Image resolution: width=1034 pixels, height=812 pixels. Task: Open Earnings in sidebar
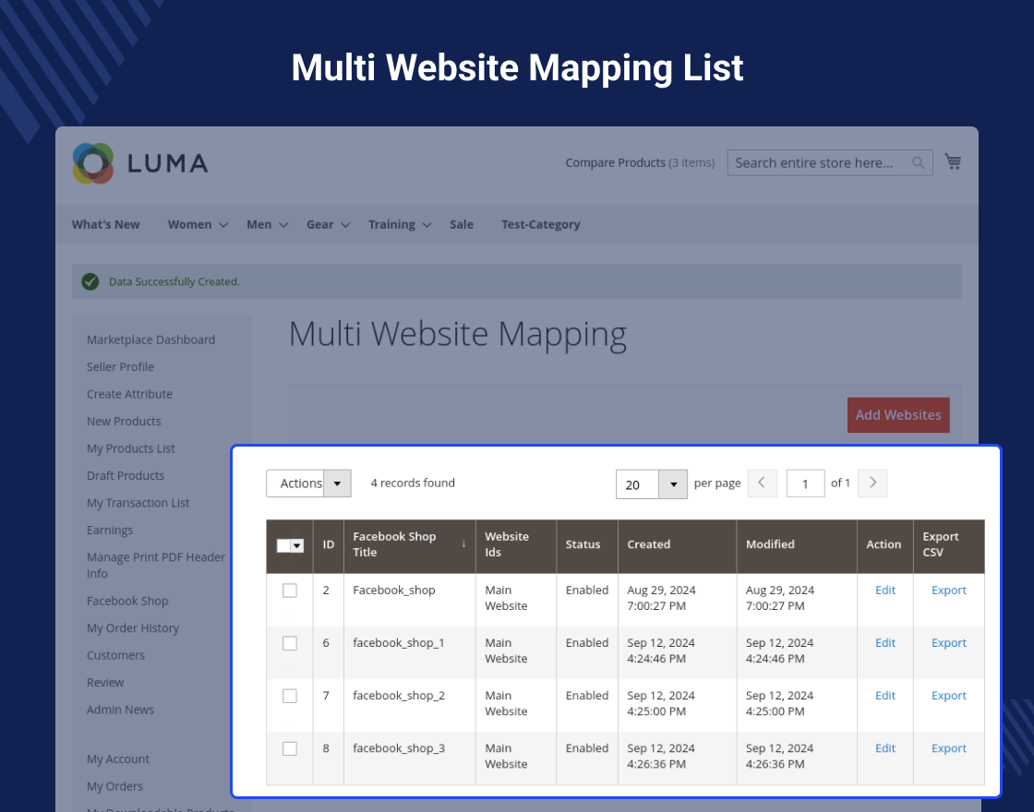click(x=110, y=530)
